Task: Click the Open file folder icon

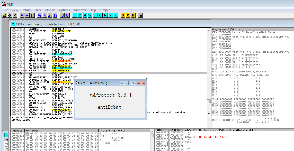Action: click(x=4, y=15)
